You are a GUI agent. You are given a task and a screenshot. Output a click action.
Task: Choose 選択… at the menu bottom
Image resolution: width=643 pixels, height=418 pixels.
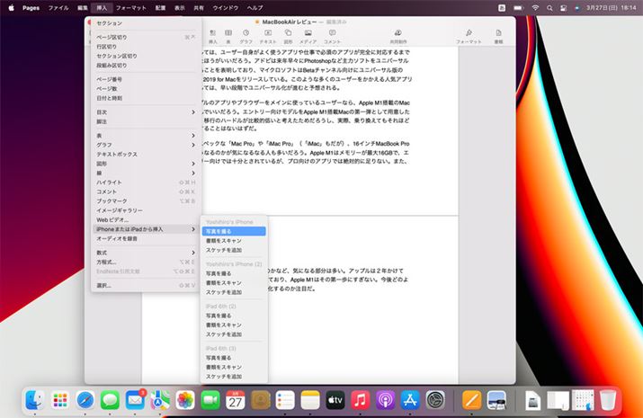145,285
